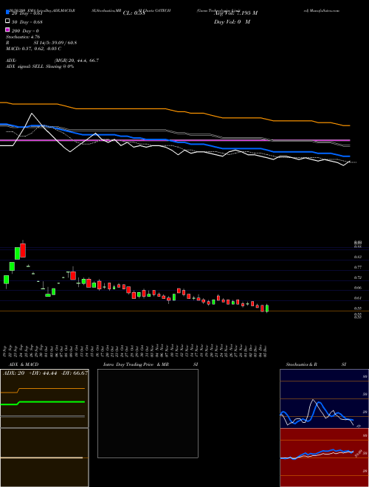Image resolution: width=369 pixels, height=487 pixels.
Task: Click the tallest red candlestick near the chart start
Action: 23,250
